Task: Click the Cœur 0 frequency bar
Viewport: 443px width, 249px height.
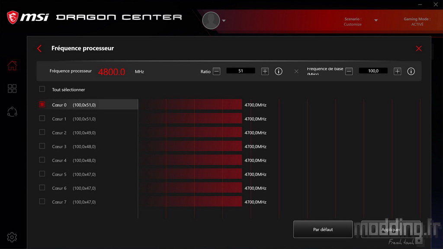Action: [191, 105]
